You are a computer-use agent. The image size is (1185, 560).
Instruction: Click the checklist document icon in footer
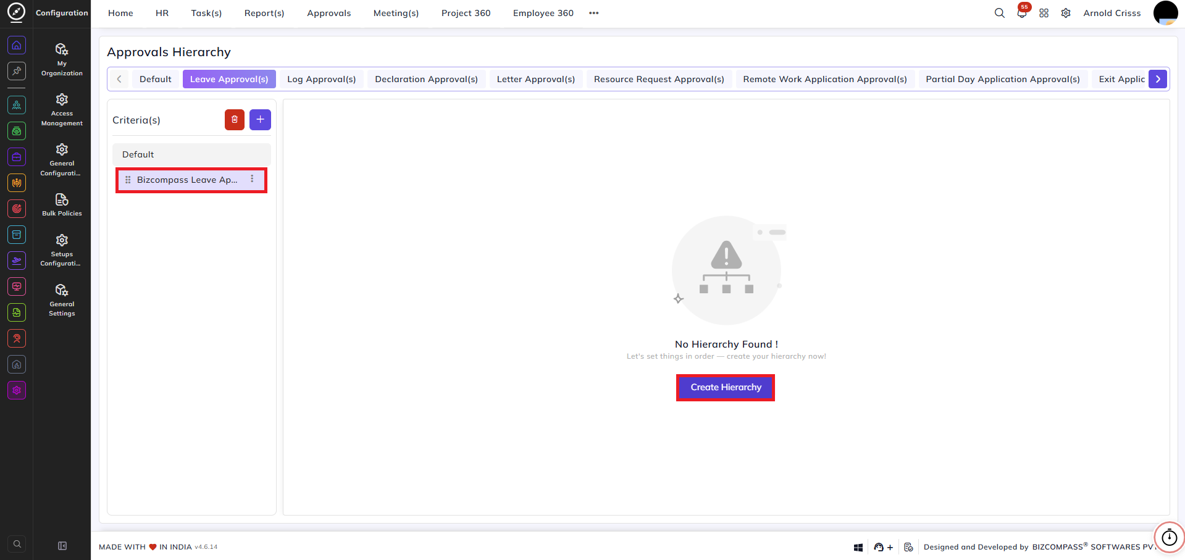pyautogui.click(x=908, y=547)
